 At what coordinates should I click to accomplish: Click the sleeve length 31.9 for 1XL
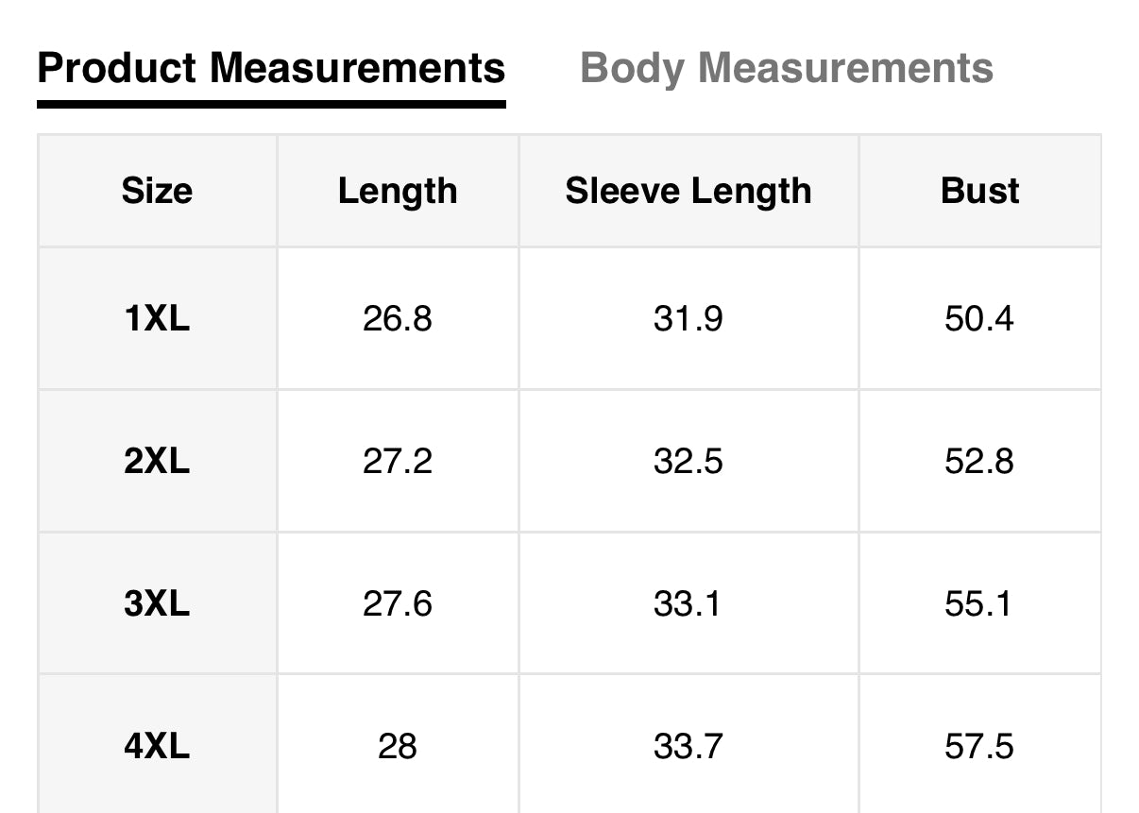coord(688,319)
